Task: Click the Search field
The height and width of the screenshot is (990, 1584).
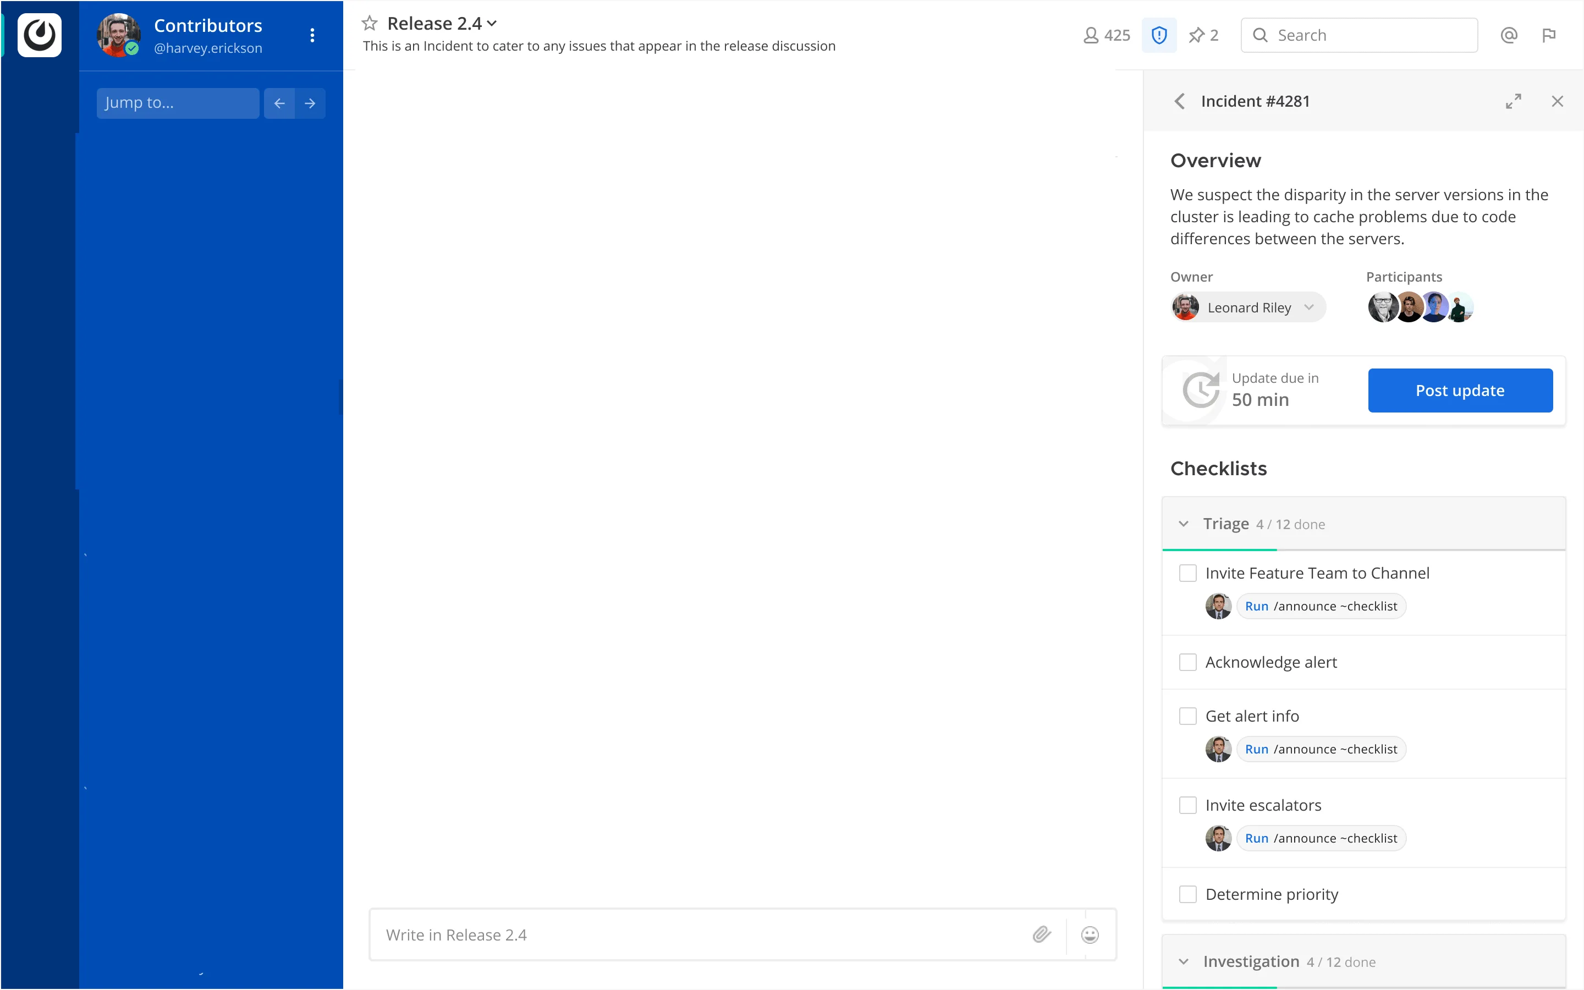Action: click(1359, 35)
